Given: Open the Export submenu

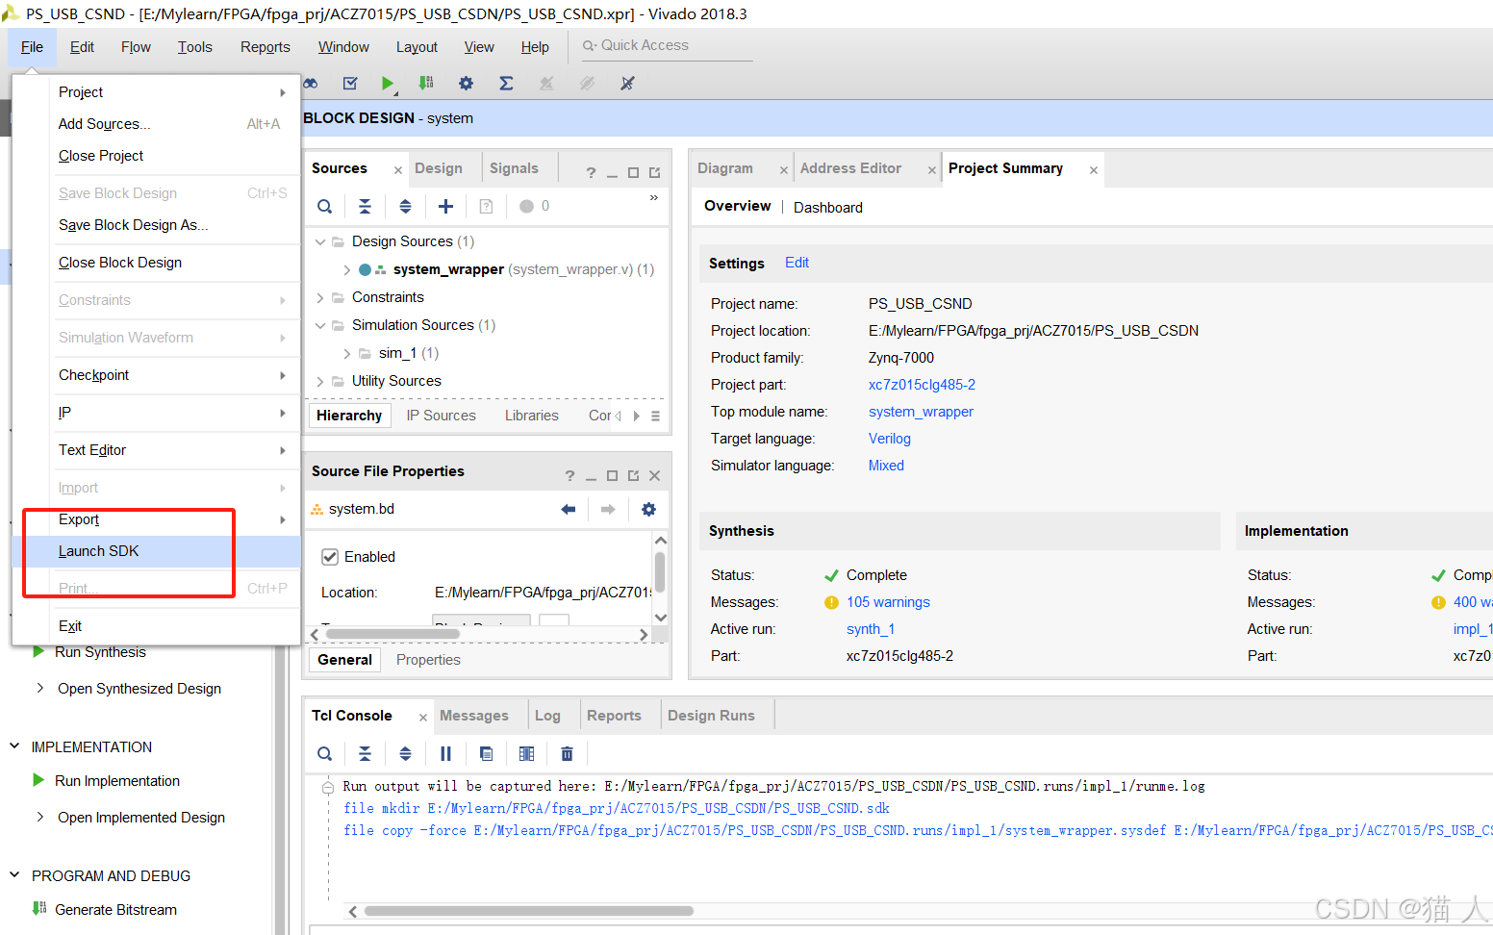Looking at the screenshot, I should pos(157,519).
